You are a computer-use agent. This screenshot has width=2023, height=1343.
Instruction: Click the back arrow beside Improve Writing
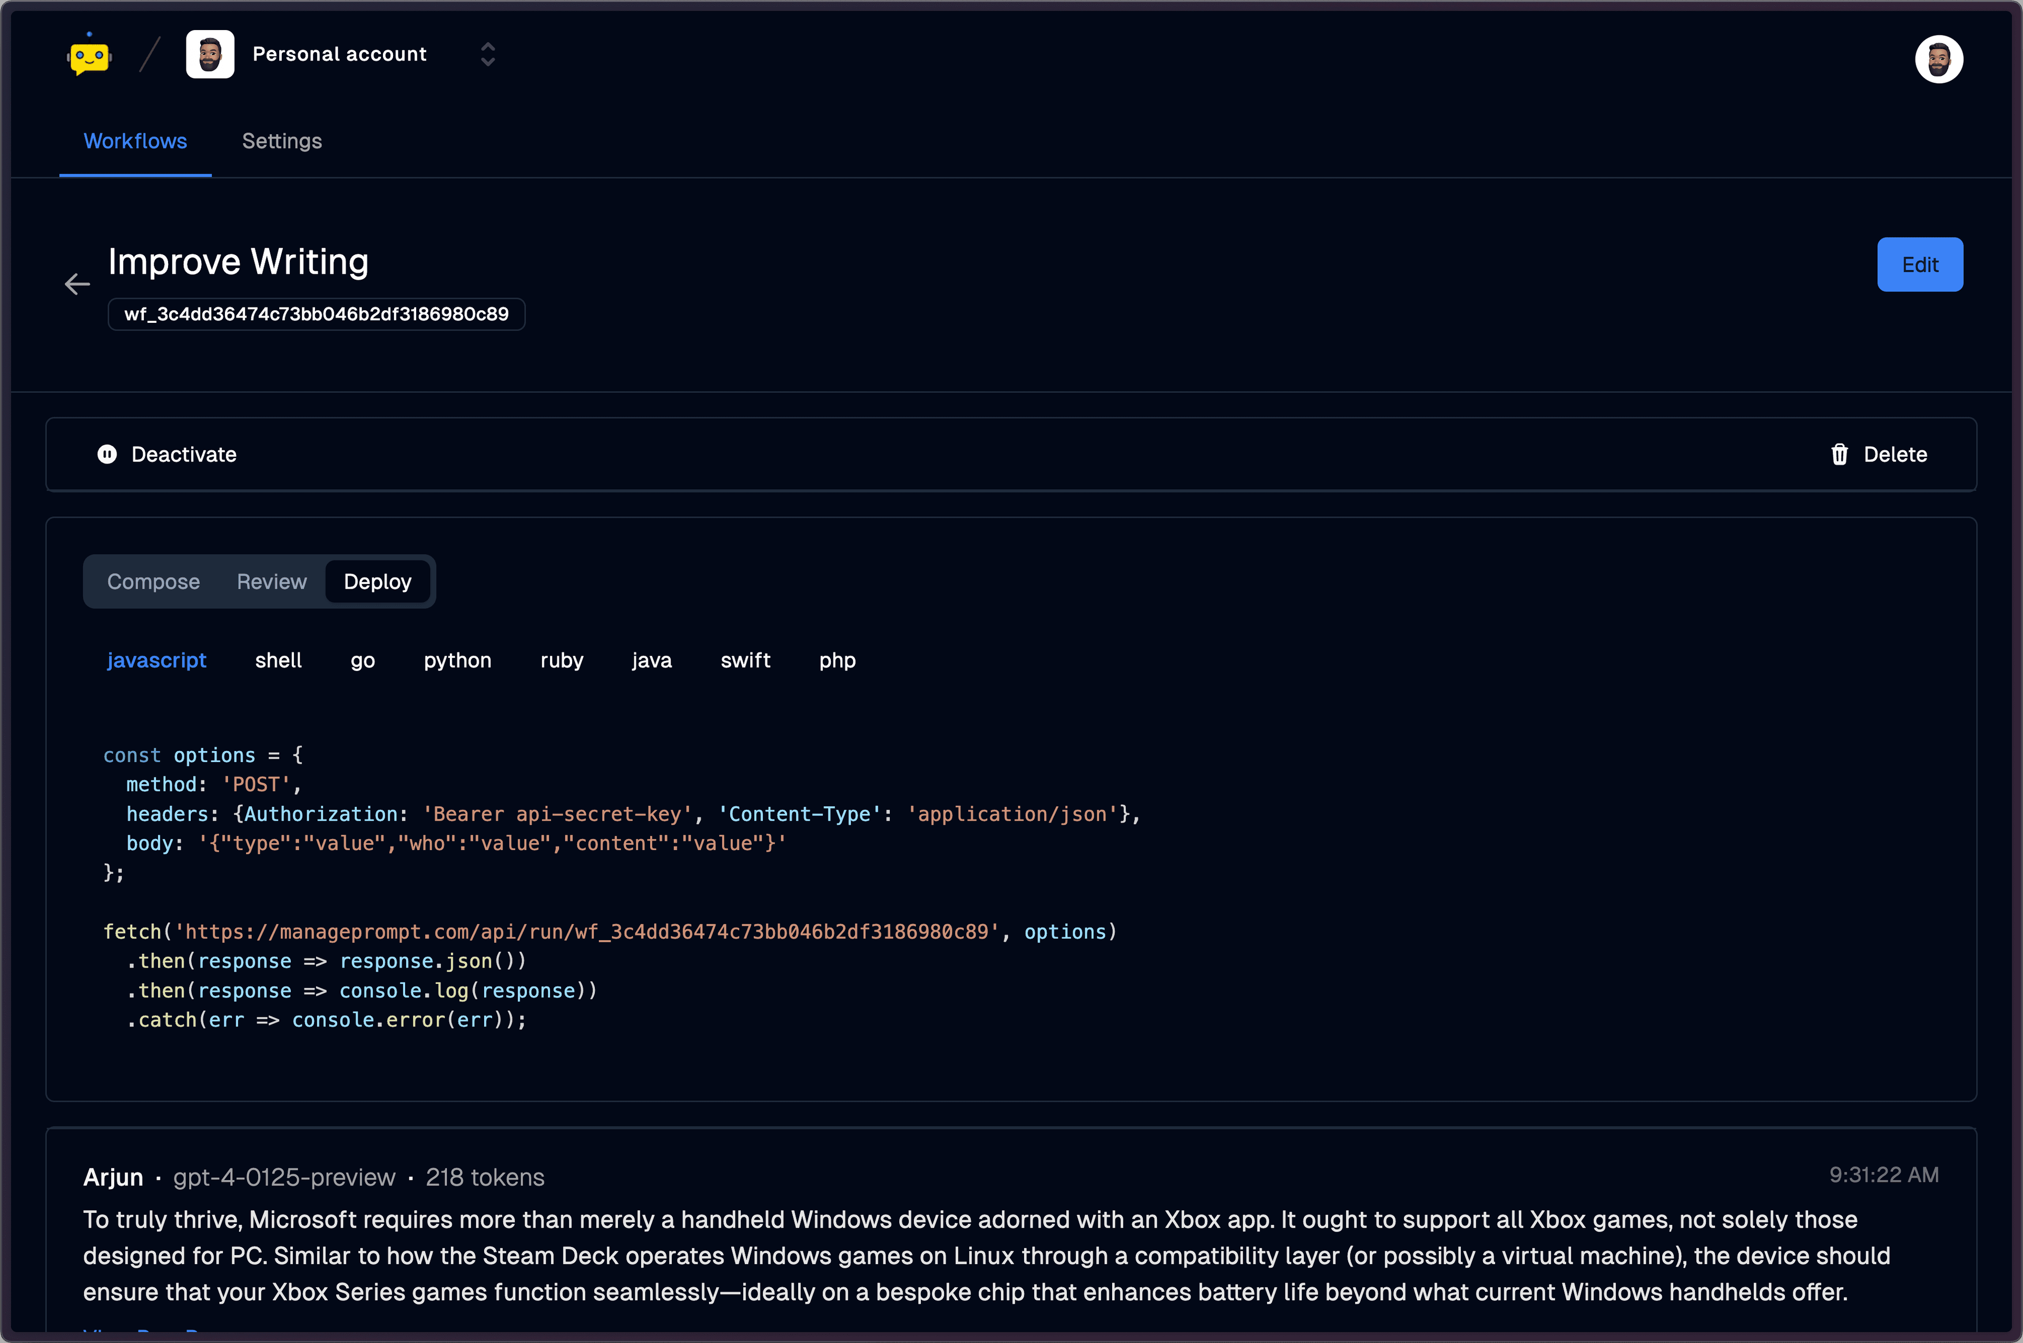77,283
